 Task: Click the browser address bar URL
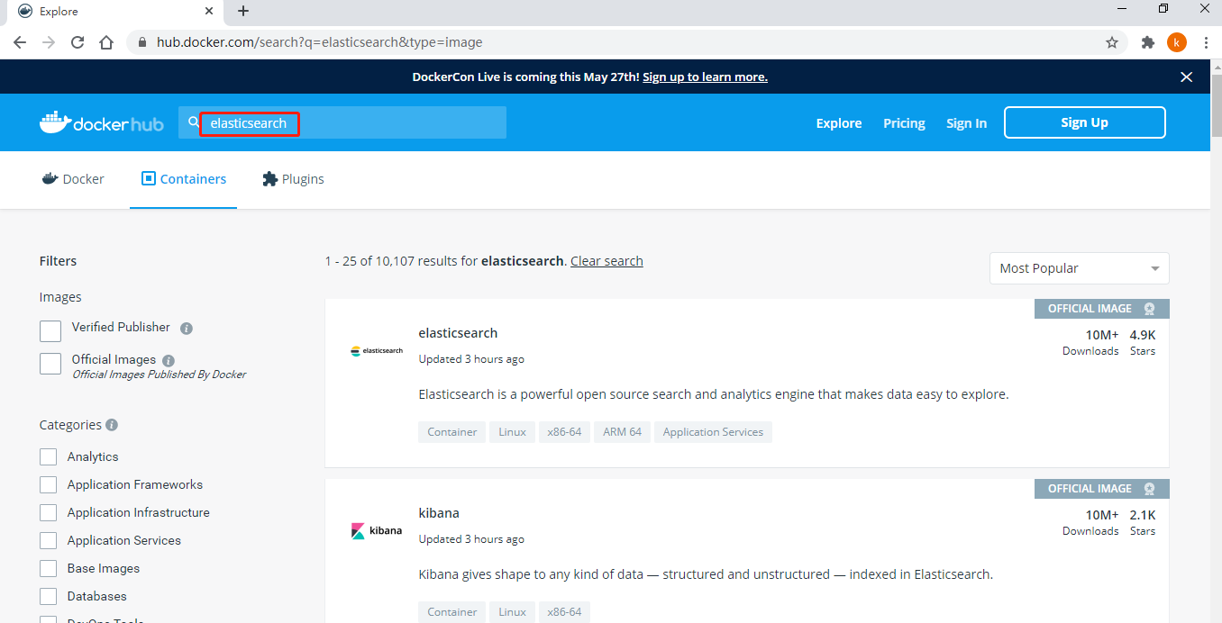click(x=319, y=42)
